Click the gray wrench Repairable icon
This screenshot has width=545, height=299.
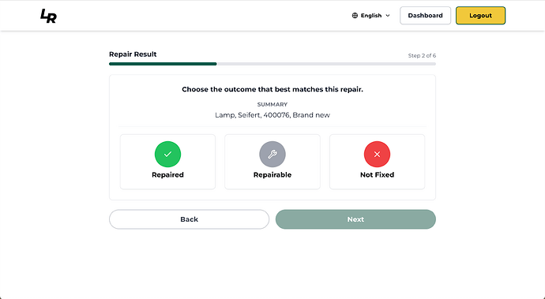(x=272, y=154)
